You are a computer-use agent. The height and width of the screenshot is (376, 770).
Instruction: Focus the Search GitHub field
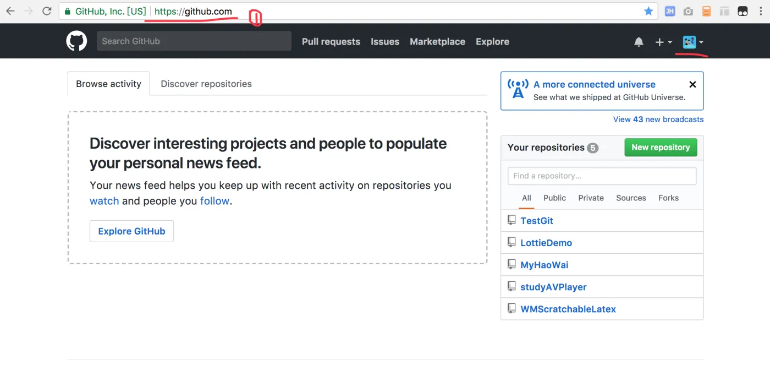click(194, 41)
